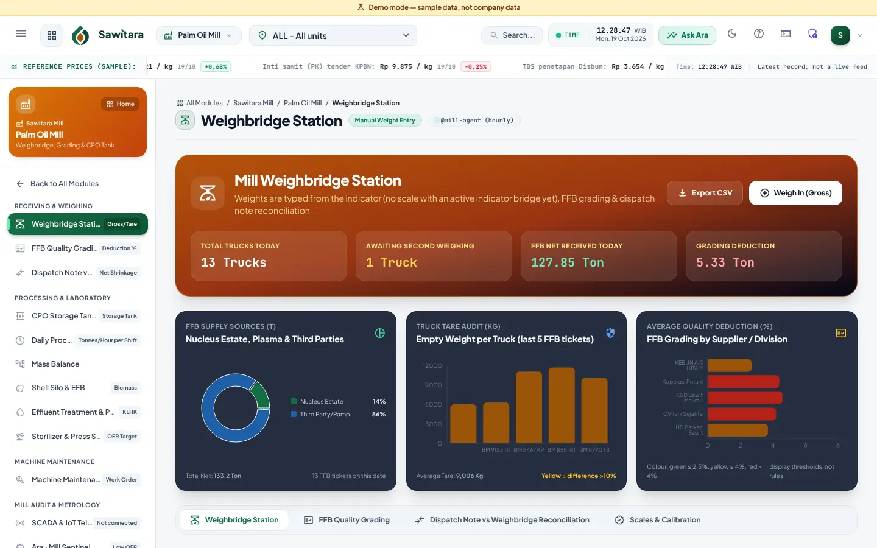Open the Palm Oil Mill dropdown
The image size is (877, 548).
pyautogui.click(x=199, y=35)
